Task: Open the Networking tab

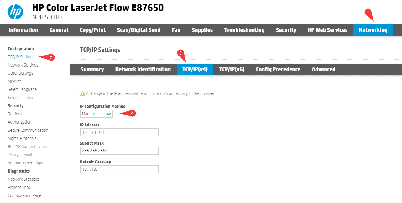Action: pos(373,30)
